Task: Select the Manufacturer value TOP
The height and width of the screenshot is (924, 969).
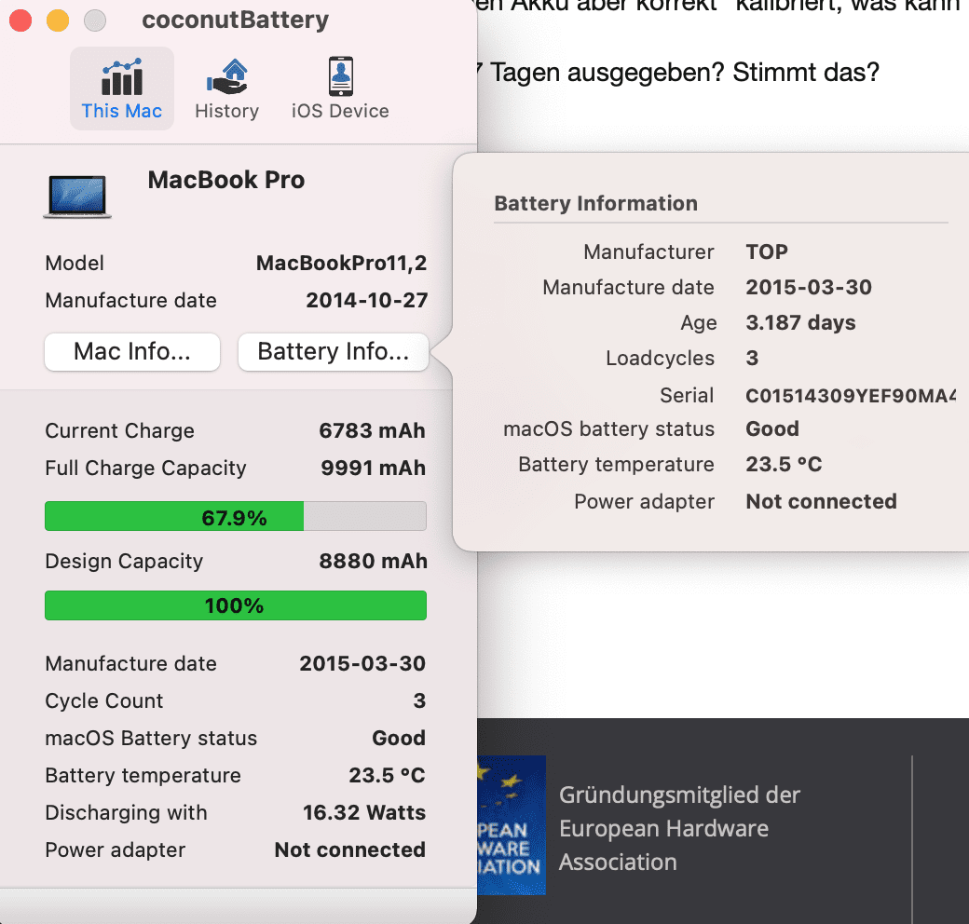Action: coord(767,252)
